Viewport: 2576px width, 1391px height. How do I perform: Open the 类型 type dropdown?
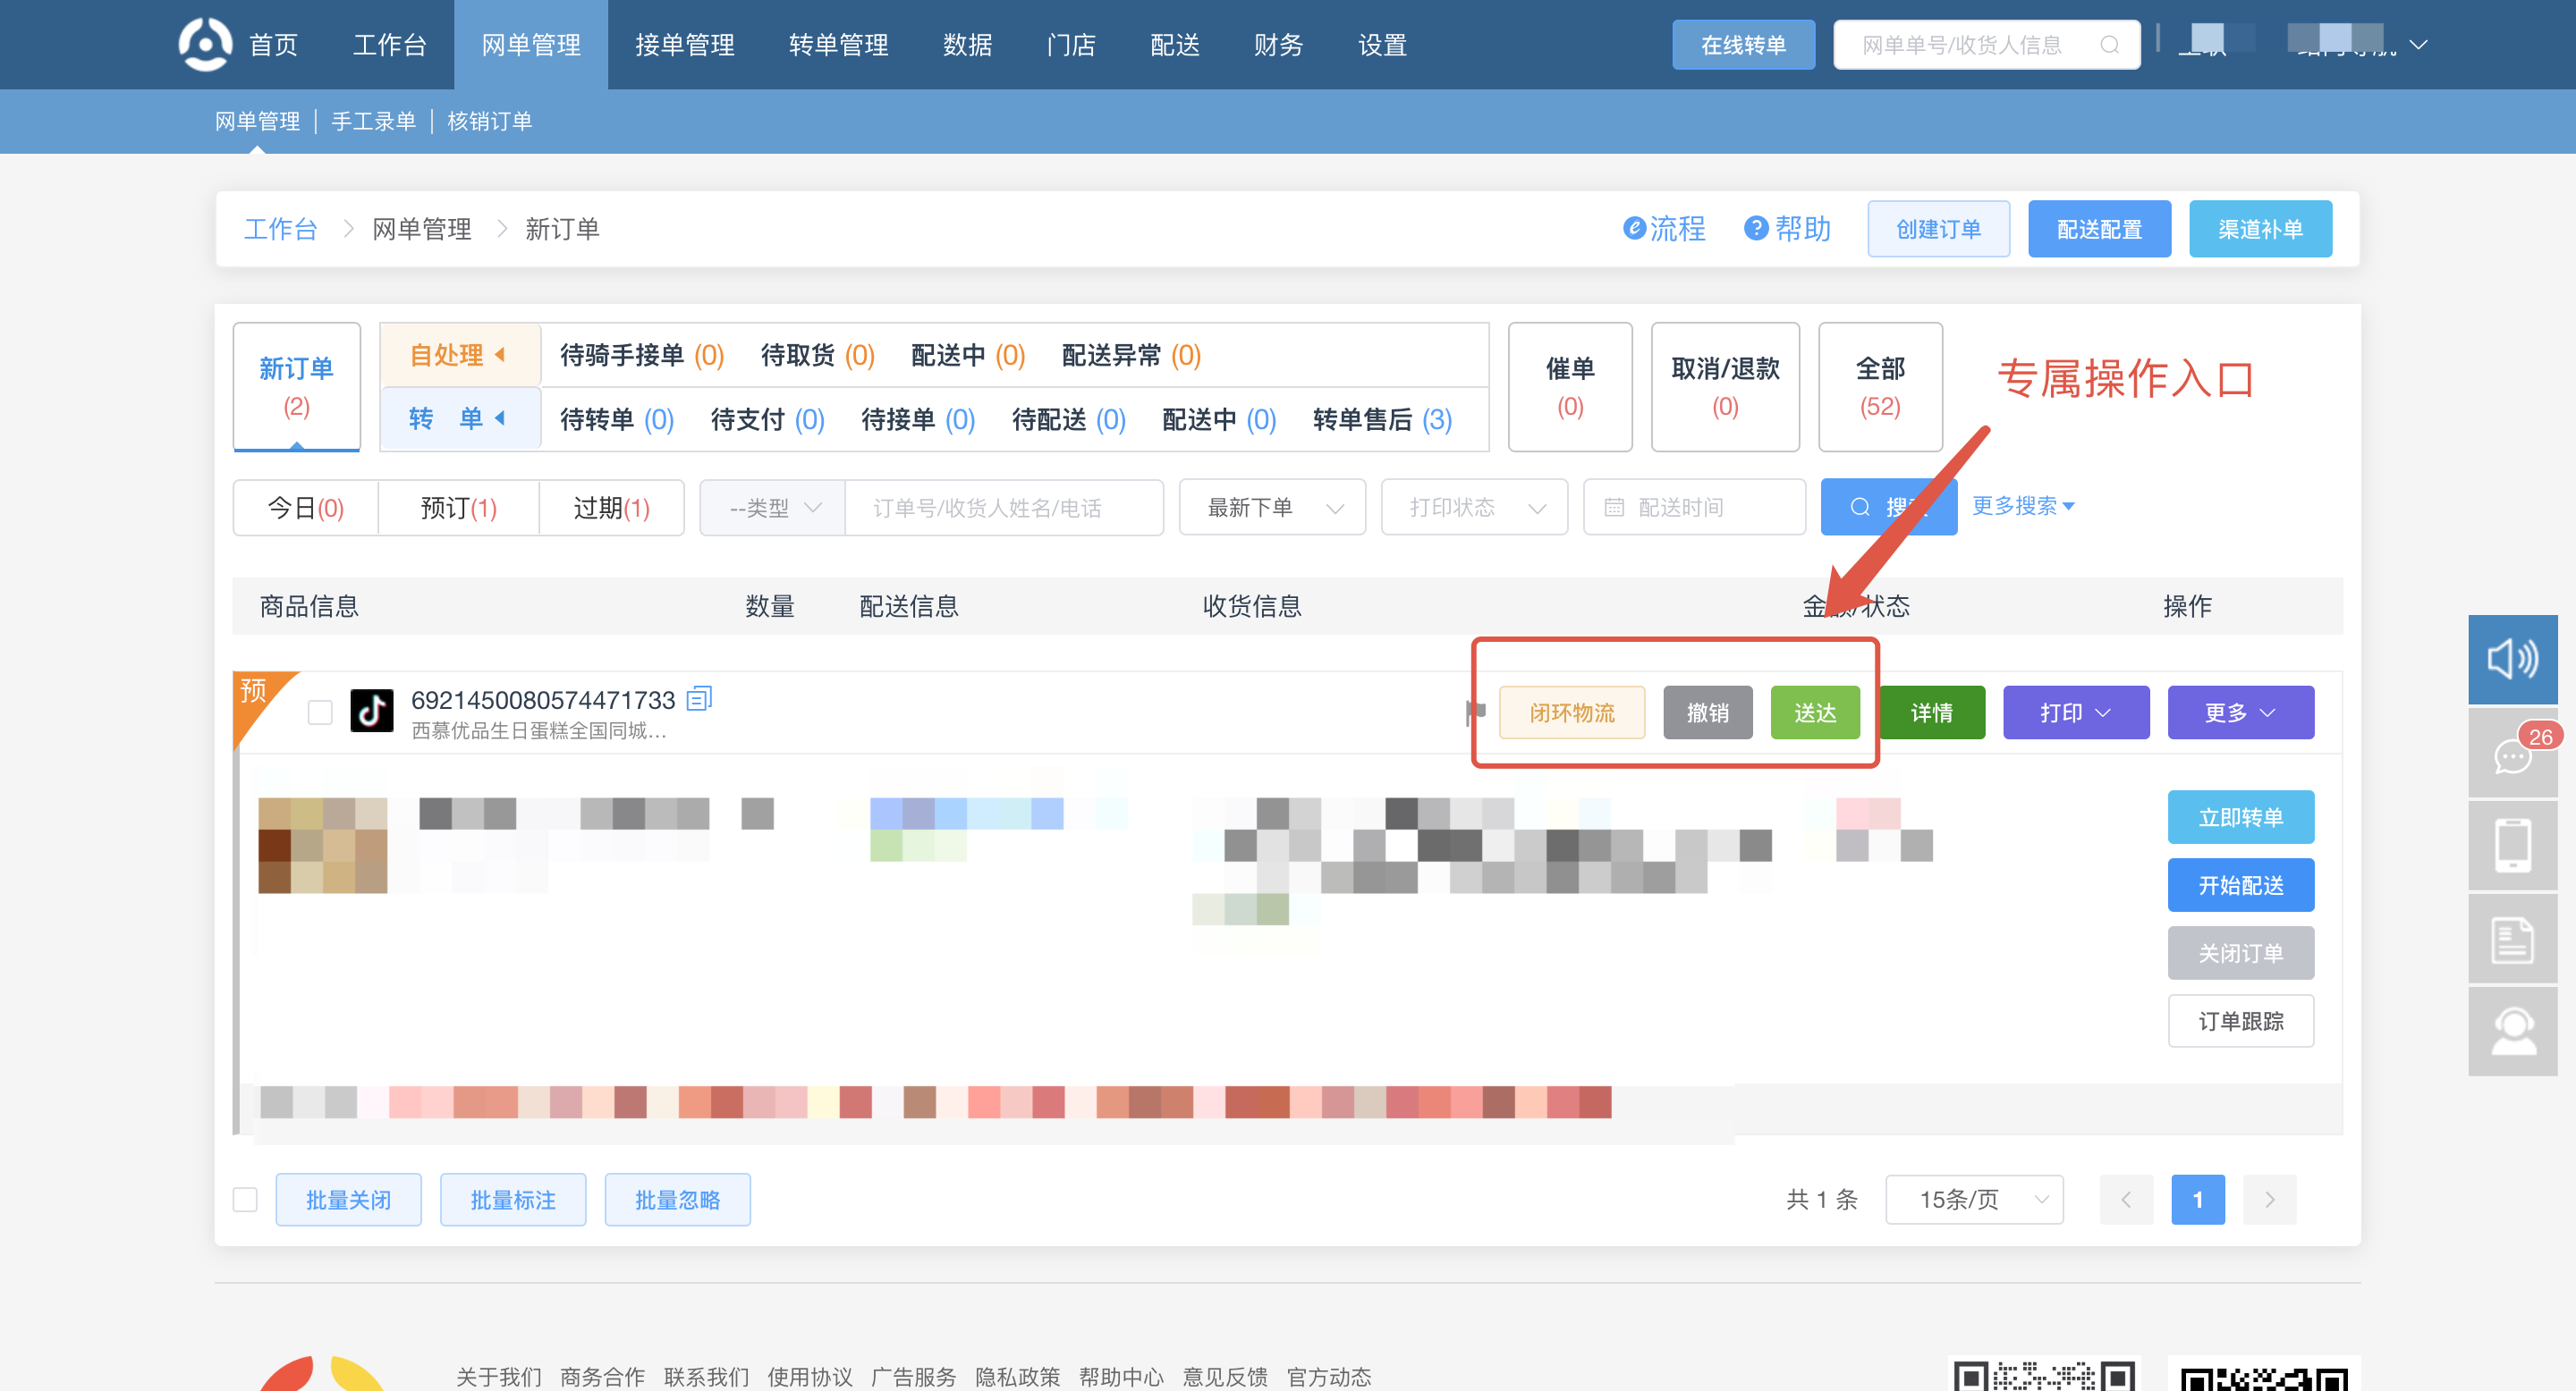(773, 508)
